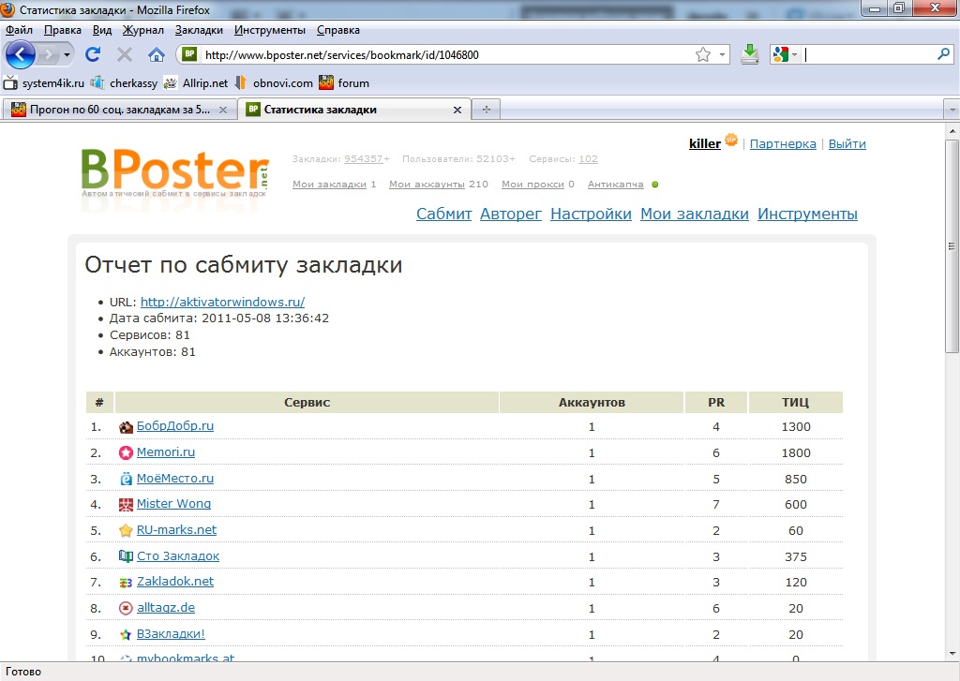Go to the Сабмит section
Screen dimensions: 960x681
(443, 215)
